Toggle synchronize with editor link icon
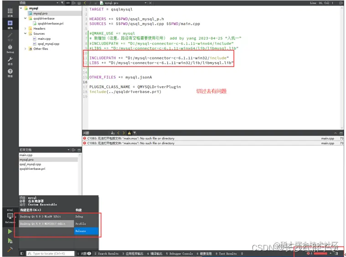 (x=68, y=3)
